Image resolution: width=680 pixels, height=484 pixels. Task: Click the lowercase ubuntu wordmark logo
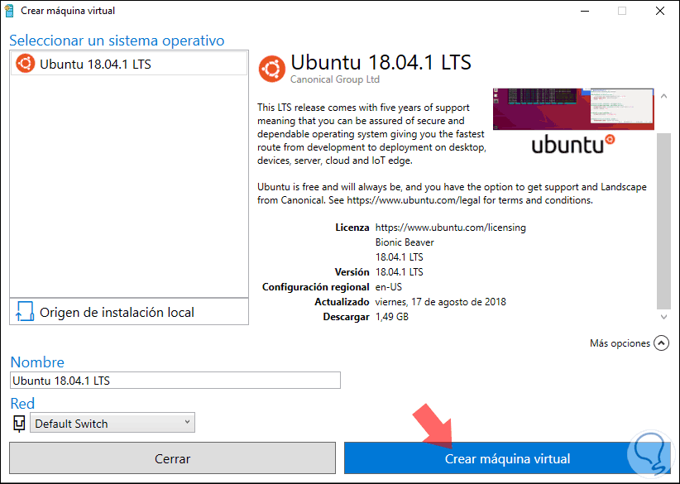point(572,144)
